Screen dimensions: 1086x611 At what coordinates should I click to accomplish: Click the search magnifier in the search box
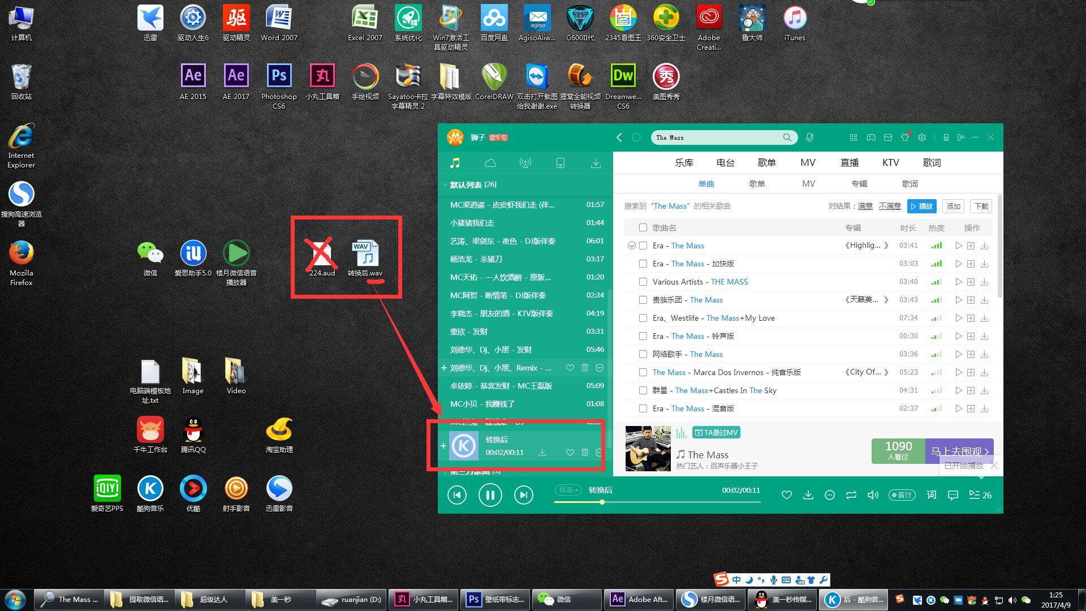(x=787, y=137)
